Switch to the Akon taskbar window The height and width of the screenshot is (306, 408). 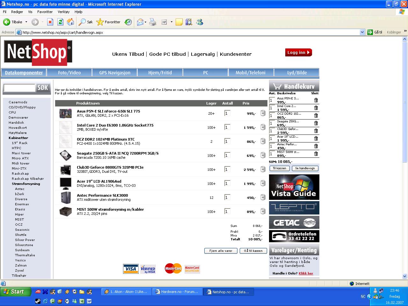coord(126,292)
